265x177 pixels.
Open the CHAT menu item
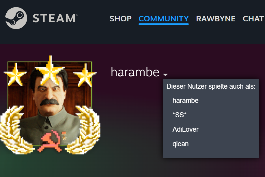click(253, 18)
